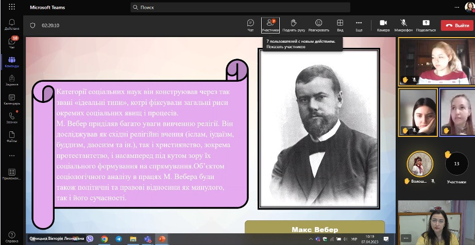This screenshot has width=475, height=245.
Task: Show the participants list
Action: 270,25
